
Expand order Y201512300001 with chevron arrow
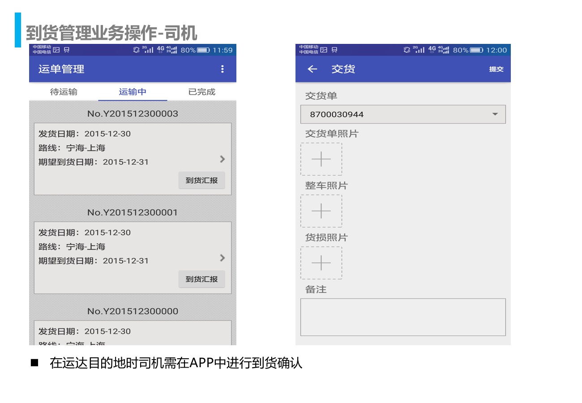223,258
